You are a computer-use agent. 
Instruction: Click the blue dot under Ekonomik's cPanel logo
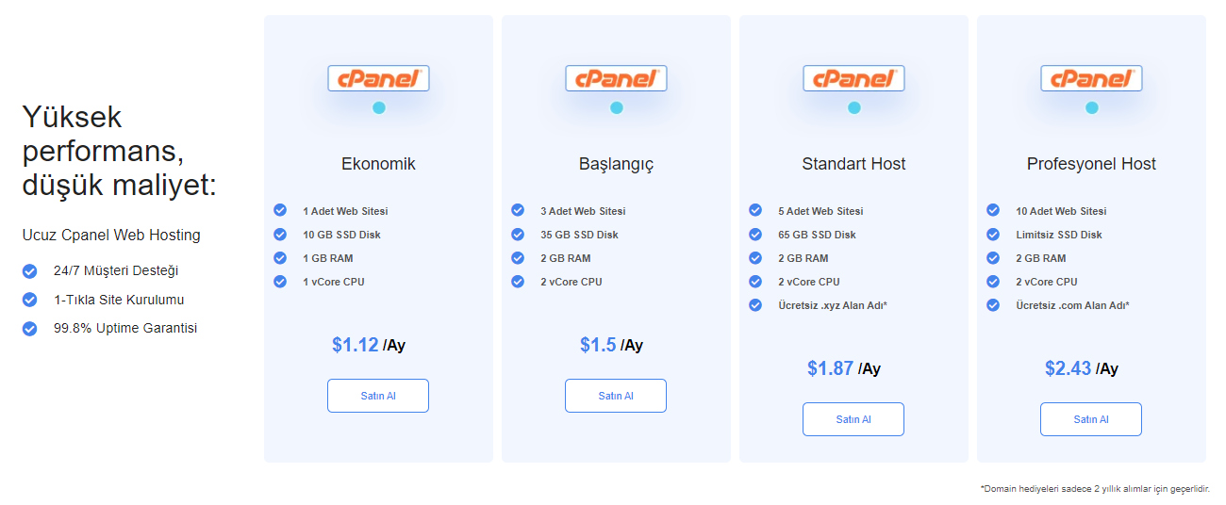point(379,107)
